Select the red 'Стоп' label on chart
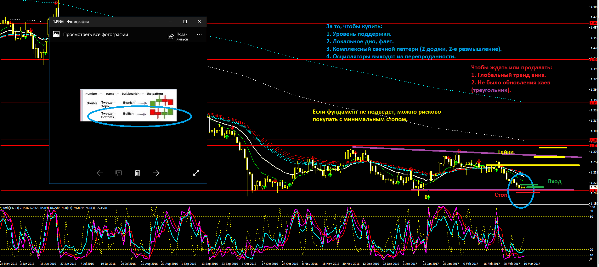The height and width of the screenshot is (267, 599). (501, 195)
